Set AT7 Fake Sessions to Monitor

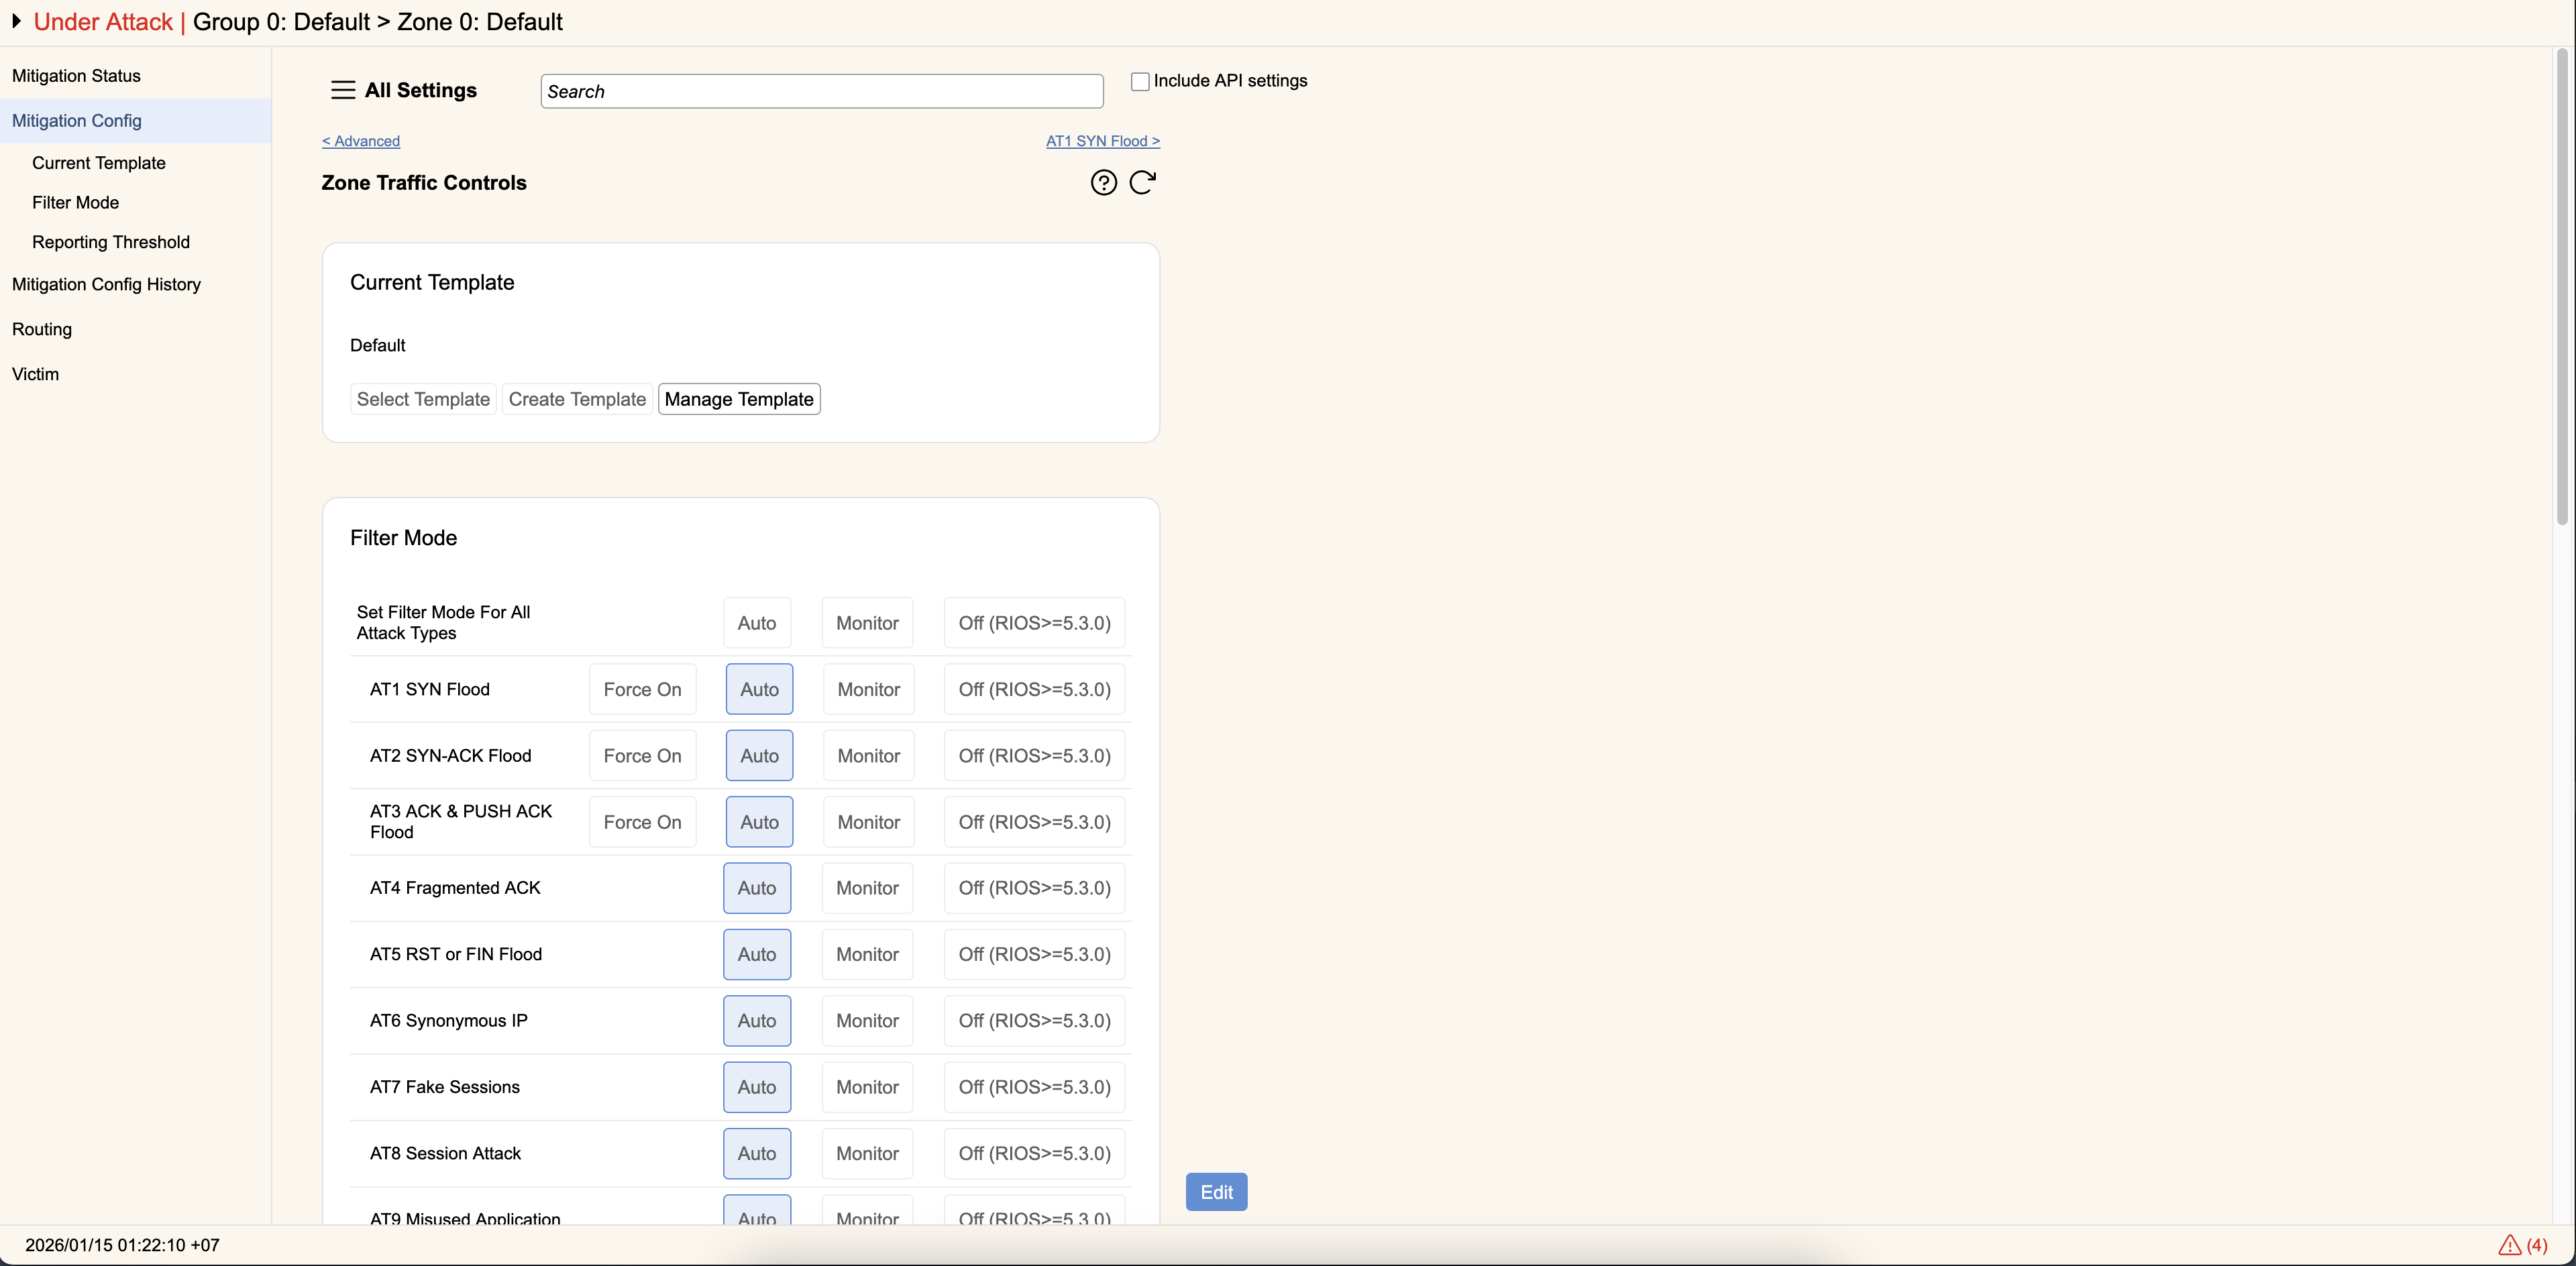click(x=867, y=1087)
